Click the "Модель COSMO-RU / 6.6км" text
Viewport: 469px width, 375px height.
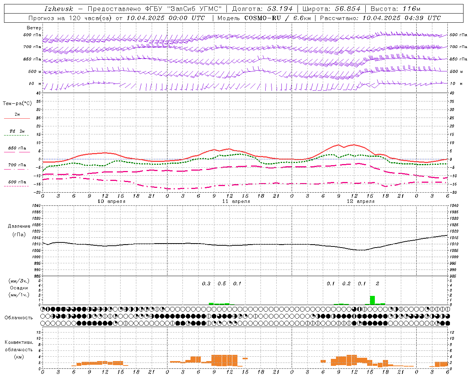[x=263, y=18]
